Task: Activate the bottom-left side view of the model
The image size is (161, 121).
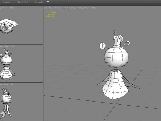Action: 21,102
